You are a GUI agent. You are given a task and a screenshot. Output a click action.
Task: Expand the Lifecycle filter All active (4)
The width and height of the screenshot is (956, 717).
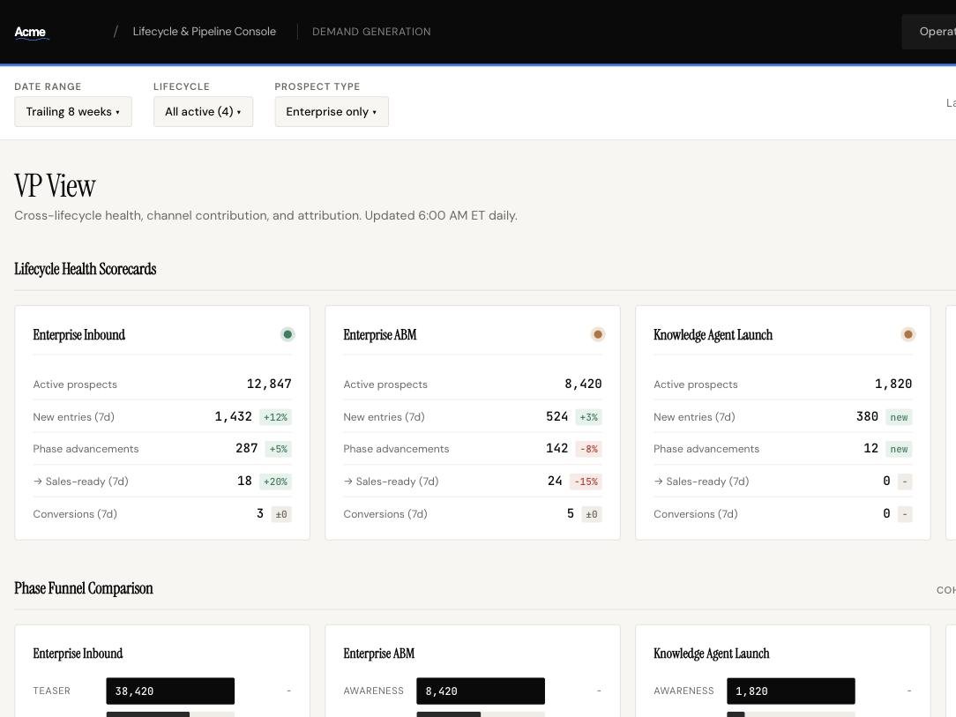pos(203,112)
